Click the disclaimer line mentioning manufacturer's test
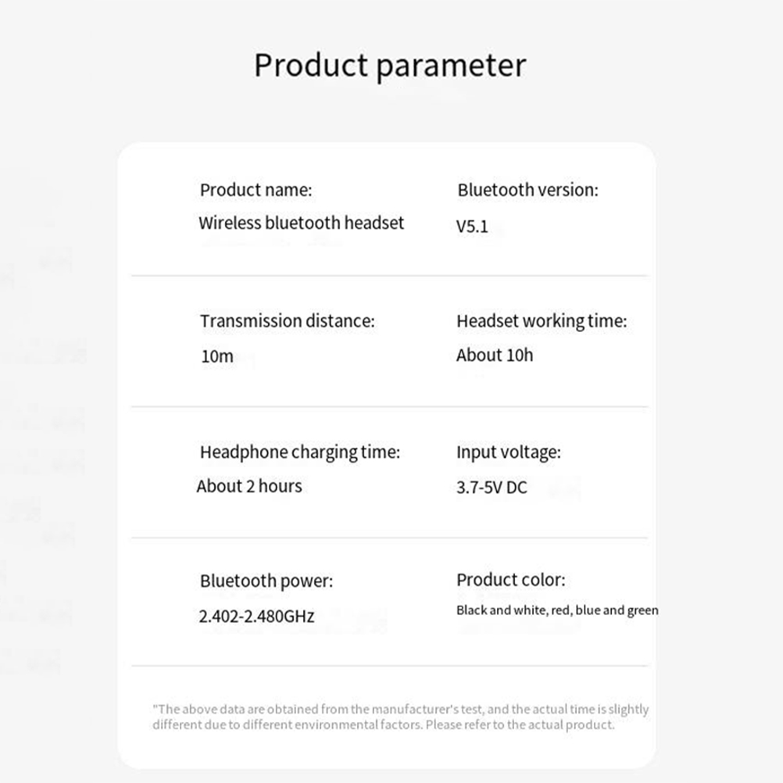Screen dimensions: 783x783 [400, 710]
